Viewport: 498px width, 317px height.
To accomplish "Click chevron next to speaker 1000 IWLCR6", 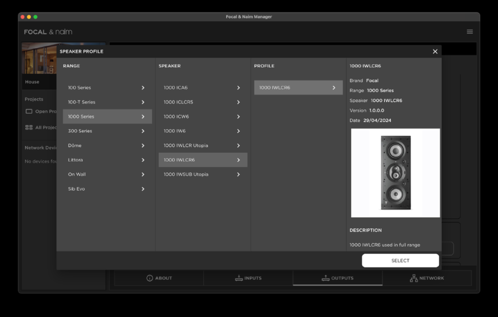I will coord(238,160).
